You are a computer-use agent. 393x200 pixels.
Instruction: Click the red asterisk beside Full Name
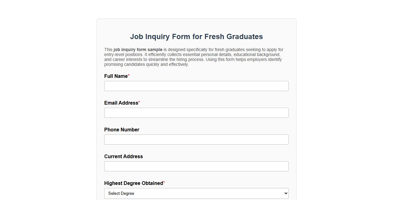[x=128, y=75]
